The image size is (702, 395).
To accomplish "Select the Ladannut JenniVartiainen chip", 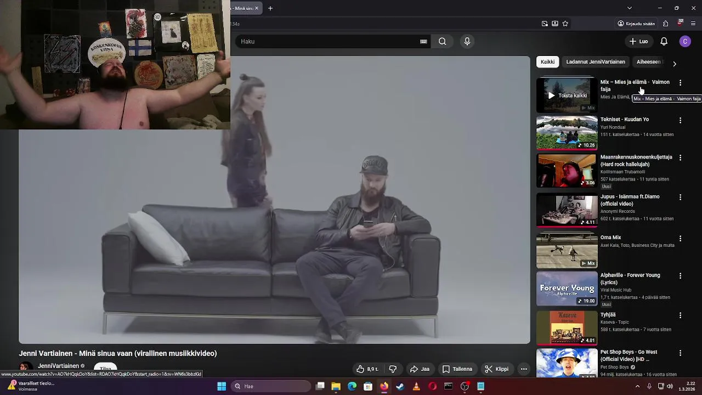I will coord(596,62).
